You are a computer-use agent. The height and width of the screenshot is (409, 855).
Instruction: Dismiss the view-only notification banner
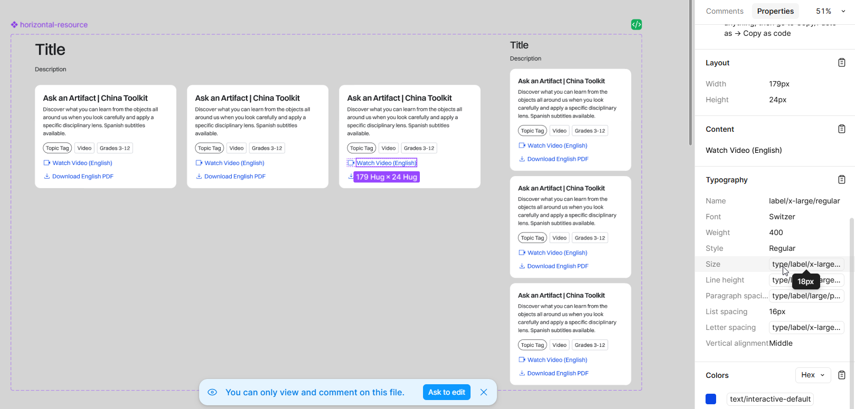(x=484, y=392)
